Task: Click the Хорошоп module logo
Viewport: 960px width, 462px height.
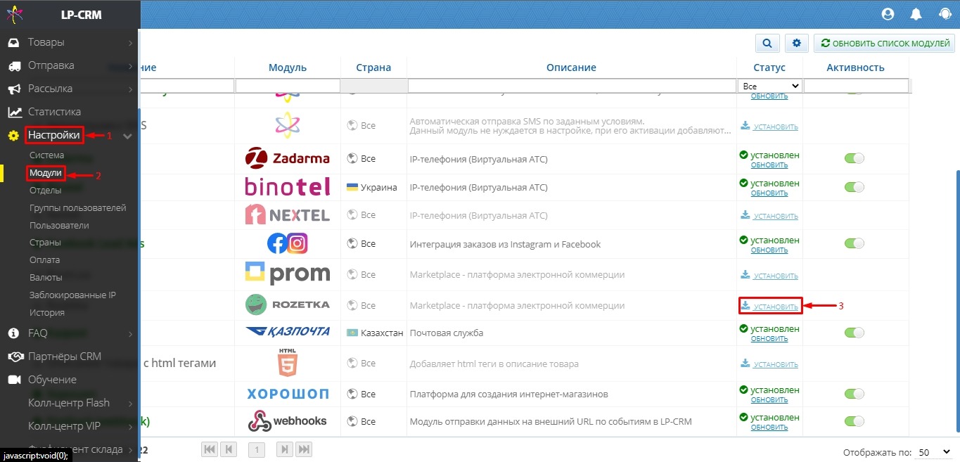Action: pyautogui.click(x=287, y=394)
